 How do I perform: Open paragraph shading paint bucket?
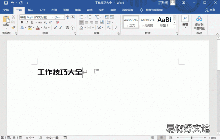(x=81, y=28)
